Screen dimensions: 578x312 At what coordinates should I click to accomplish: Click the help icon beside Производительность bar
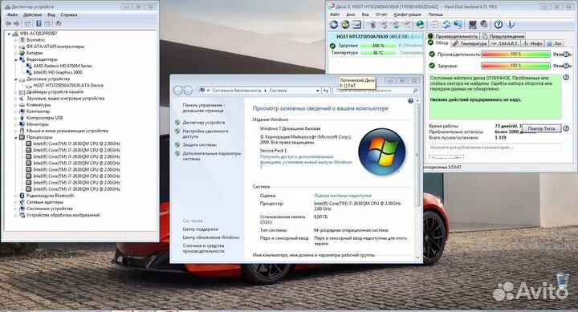pyautogui.click(x=567, y=55)
